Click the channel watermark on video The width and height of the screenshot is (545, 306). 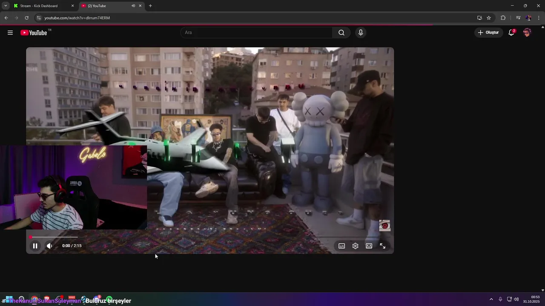[x=385, y=226]
